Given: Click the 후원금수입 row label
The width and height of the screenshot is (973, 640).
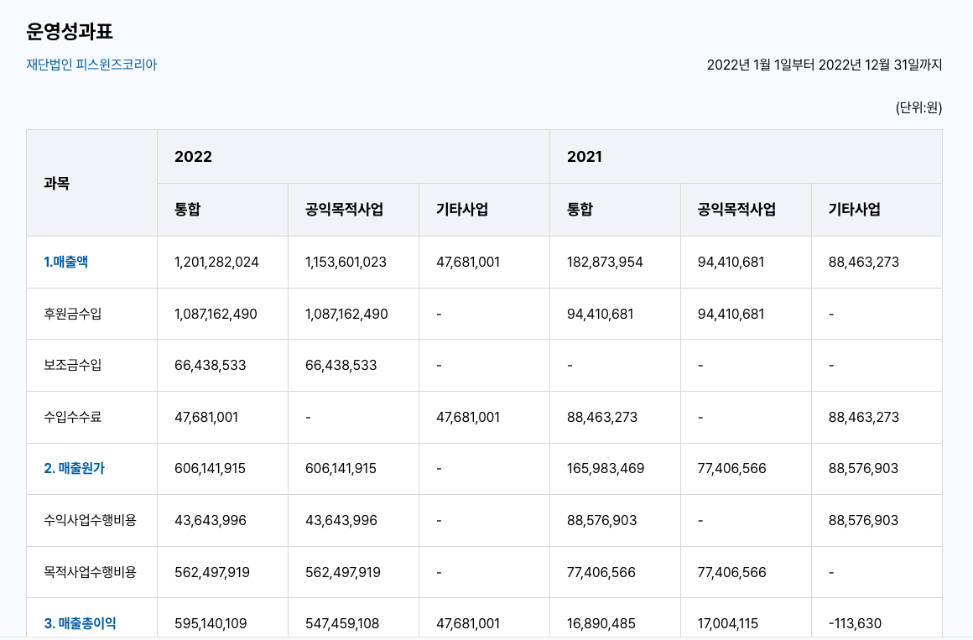Looking at the screenshot, I should coord(72,314).
